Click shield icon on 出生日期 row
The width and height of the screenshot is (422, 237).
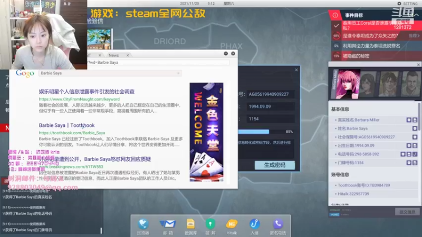(409, 146)
